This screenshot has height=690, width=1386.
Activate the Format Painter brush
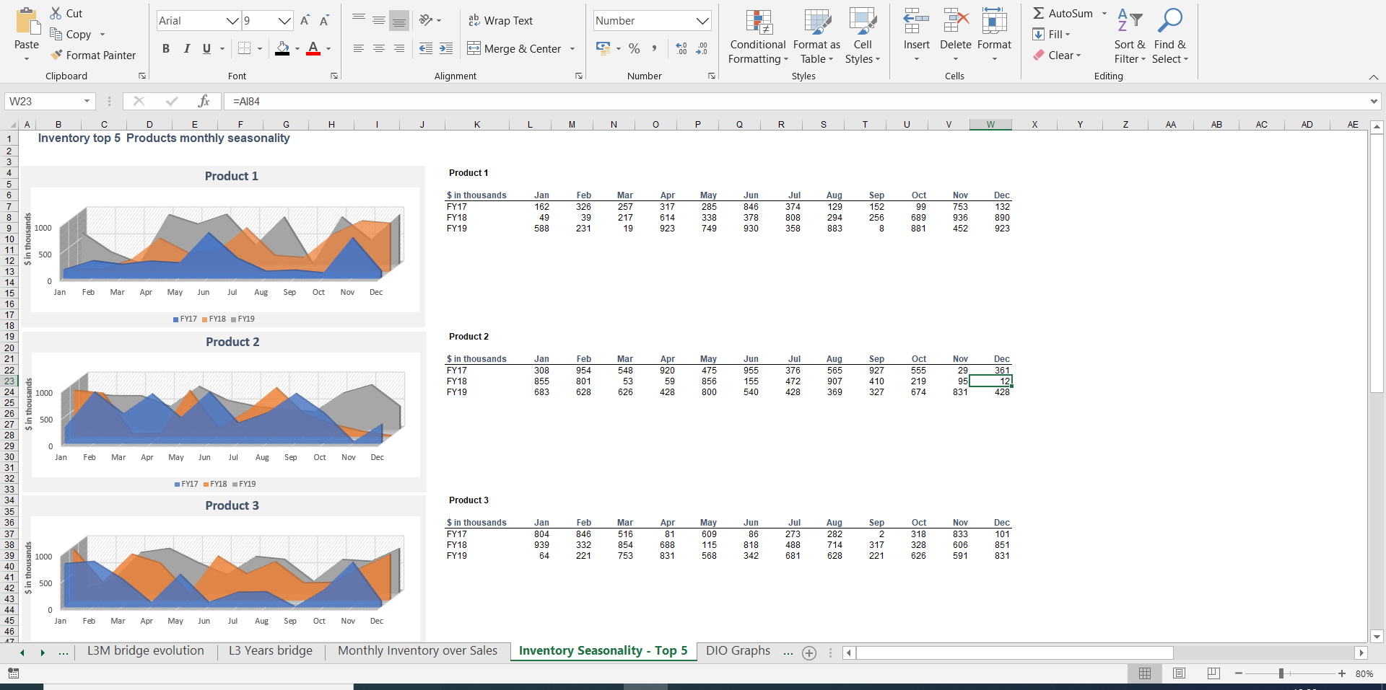56,55
